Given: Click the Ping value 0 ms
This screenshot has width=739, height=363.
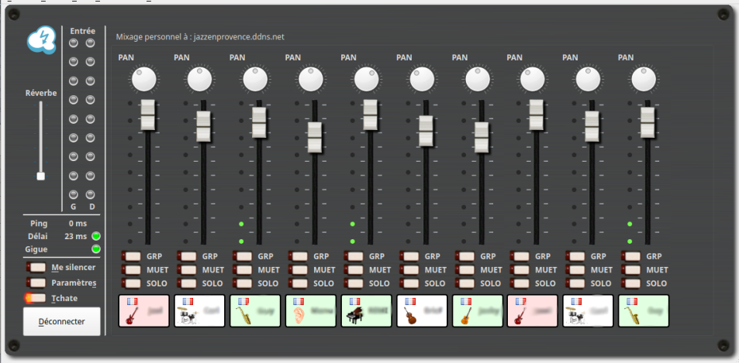Looking at the screenshot, I should click(x=78, y=224).
